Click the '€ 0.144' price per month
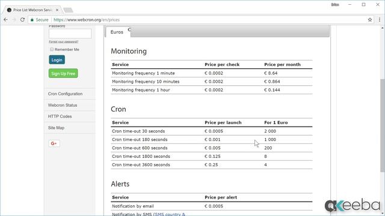385x216 pixels. tap(272, 90)
